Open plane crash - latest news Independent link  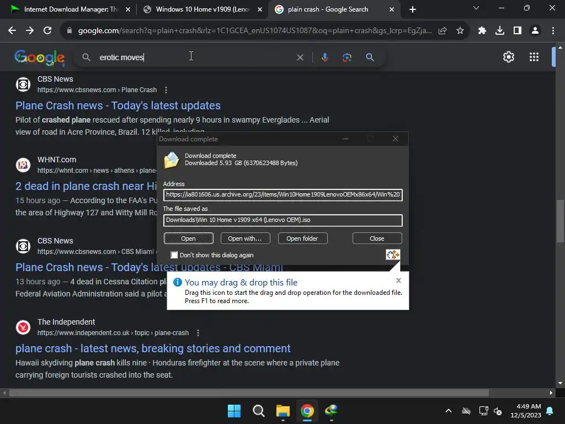click(153, 348)
